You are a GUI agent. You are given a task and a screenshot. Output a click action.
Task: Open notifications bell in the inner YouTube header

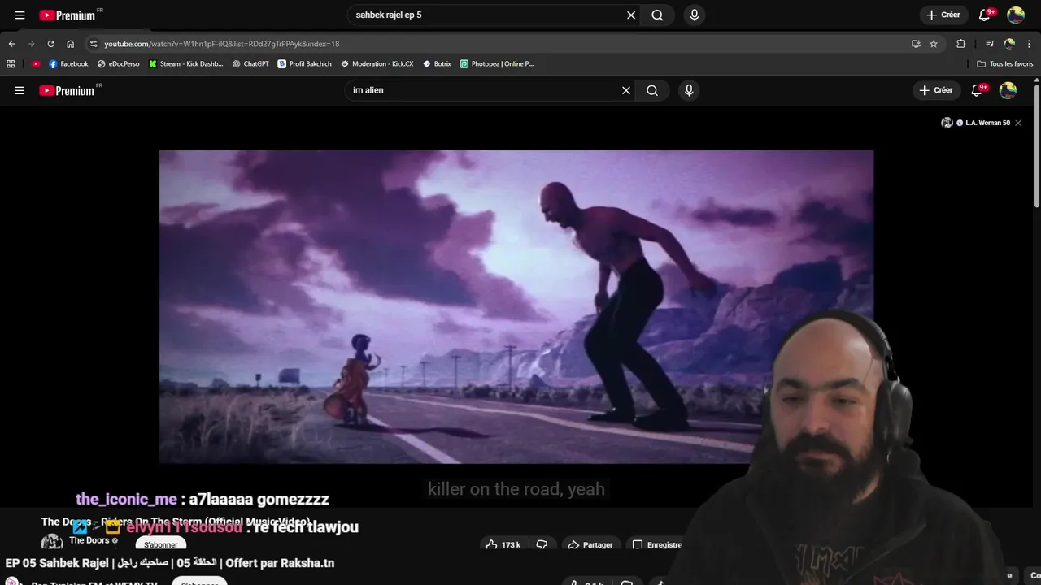point(978,90)
